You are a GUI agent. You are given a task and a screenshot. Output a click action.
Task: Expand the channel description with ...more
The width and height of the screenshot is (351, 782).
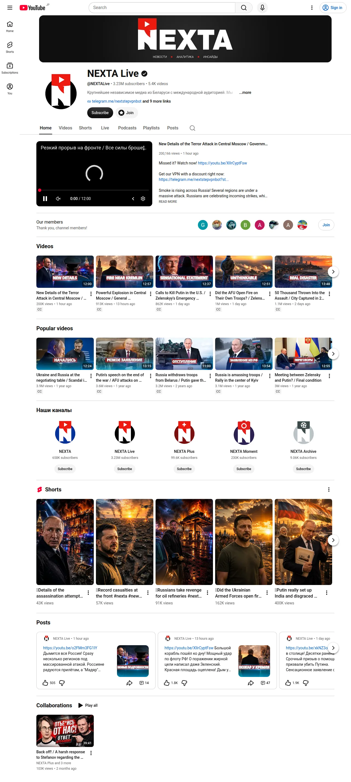245,92
